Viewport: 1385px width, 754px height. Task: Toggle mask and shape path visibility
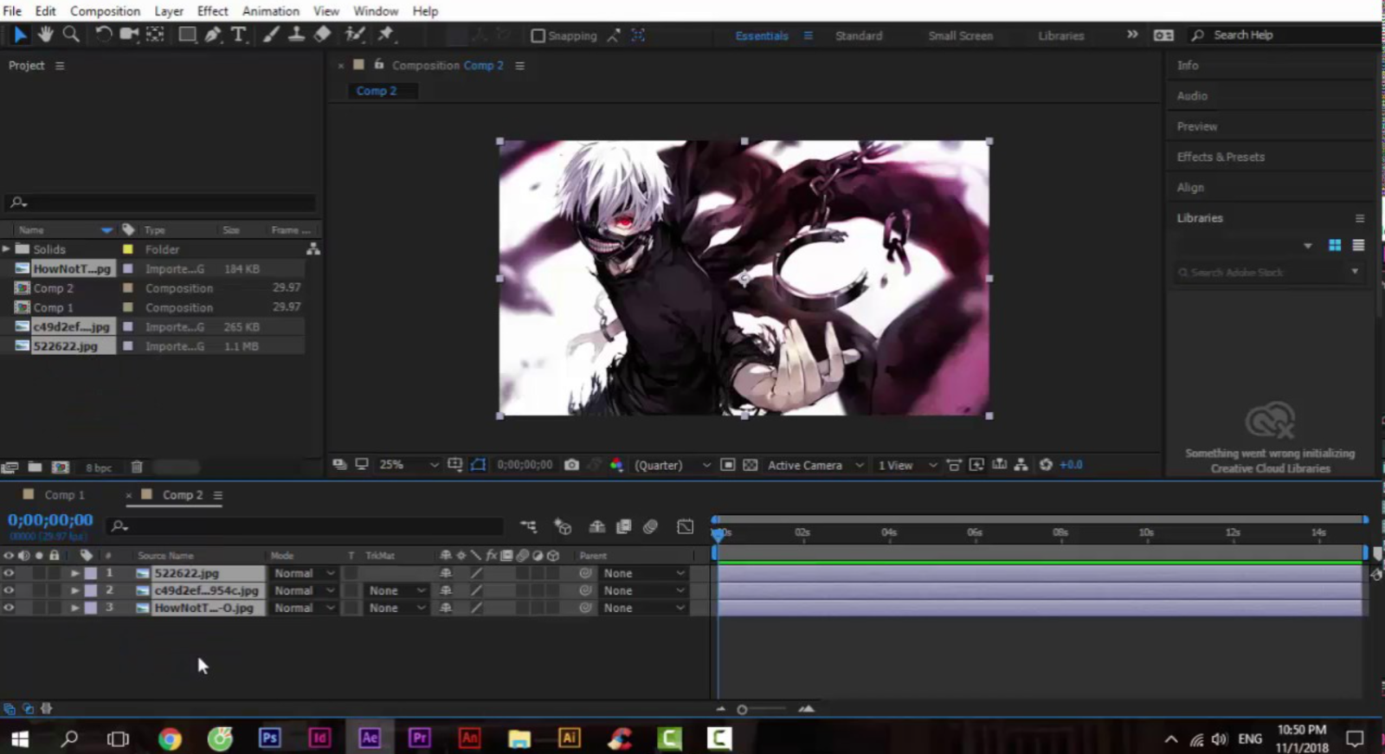[478, 465]
